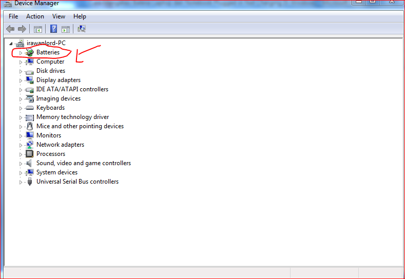This screenshot has height=279, width=405.
Task: Click the Back arrow toolbar icon
Action: [x=10, y=29]
